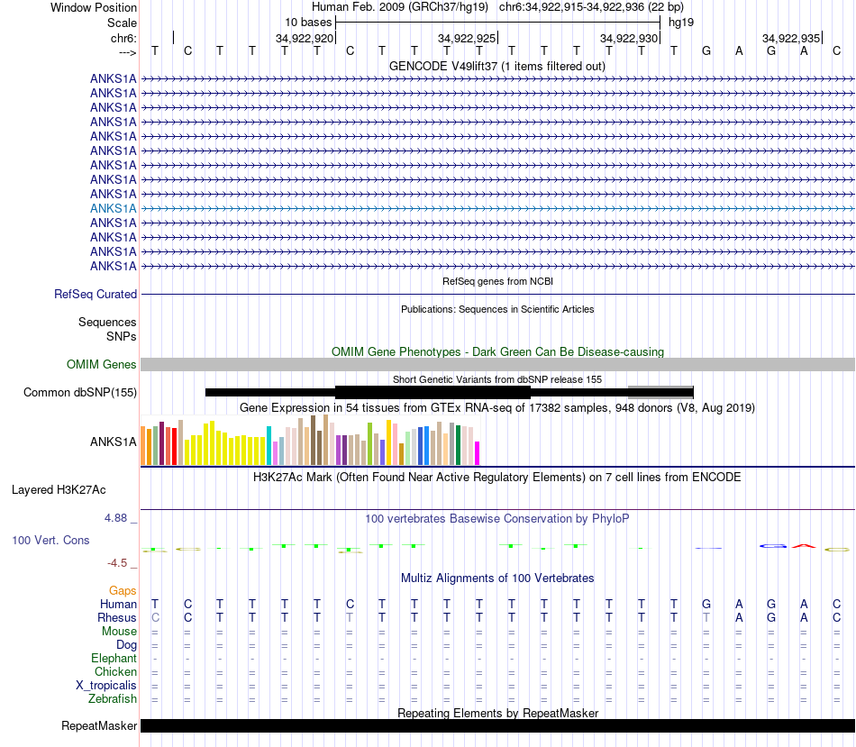856x747 pixels.
Task: Click 'Short Genetic Variants from dbSNP release 155'
Action: point(497,379)
